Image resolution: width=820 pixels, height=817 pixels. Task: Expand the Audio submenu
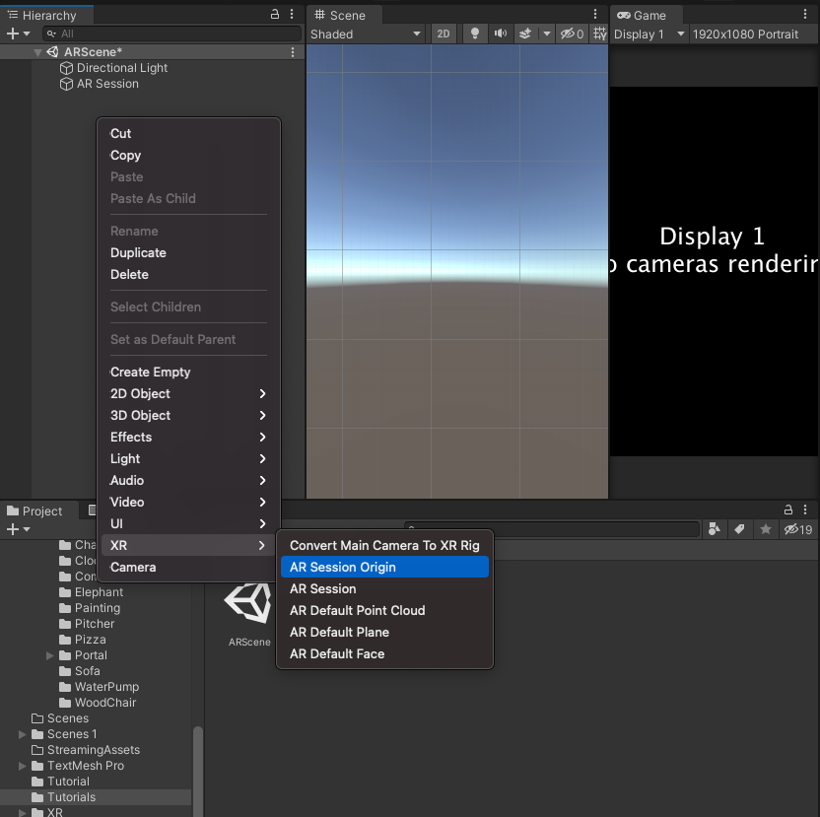pyautogui.click(x=189, y=480)
